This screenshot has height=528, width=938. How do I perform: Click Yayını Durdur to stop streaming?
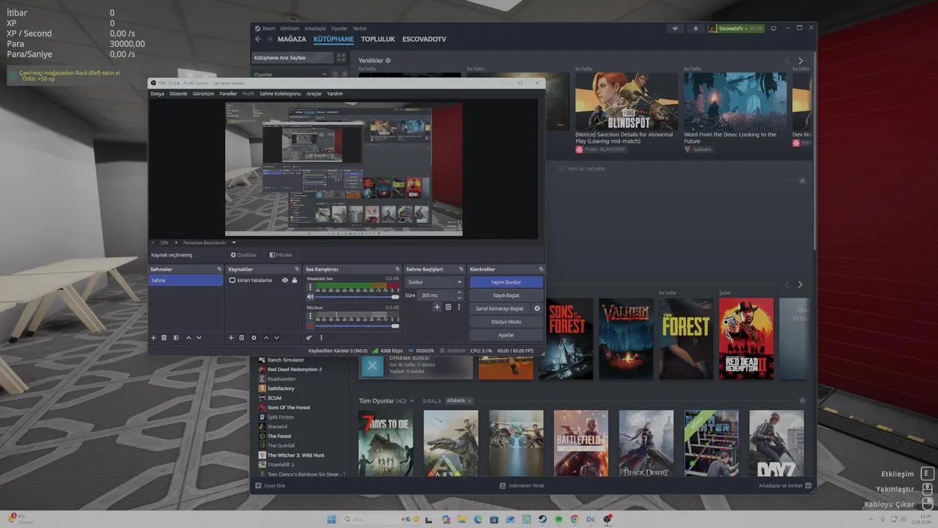[506, 282]
